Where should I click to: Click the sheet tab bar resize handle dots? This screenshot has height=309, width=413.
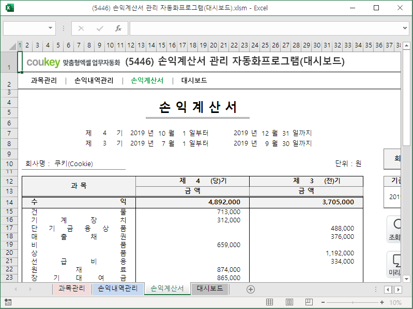point(376,289)
